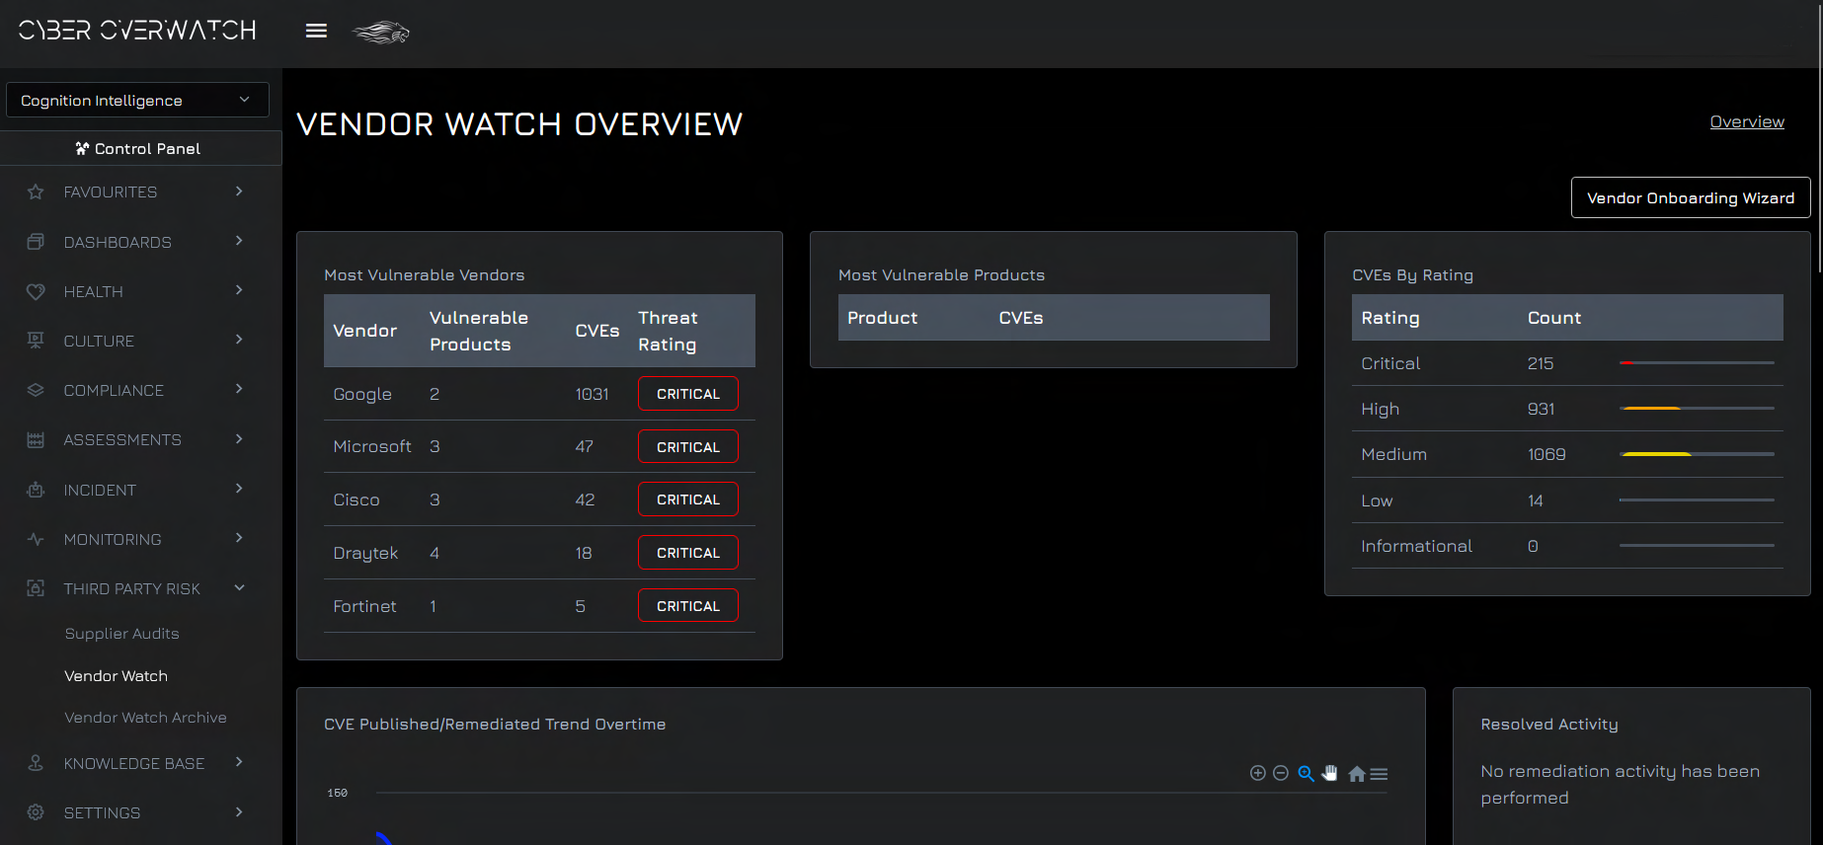Click the Informational rating progress bar
1823x845 pixels.
pyautogui.click(x=1697, y=546)
